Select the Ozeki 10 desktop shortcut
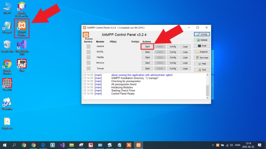The image size is (266, 149). click(x=7, y=85)
